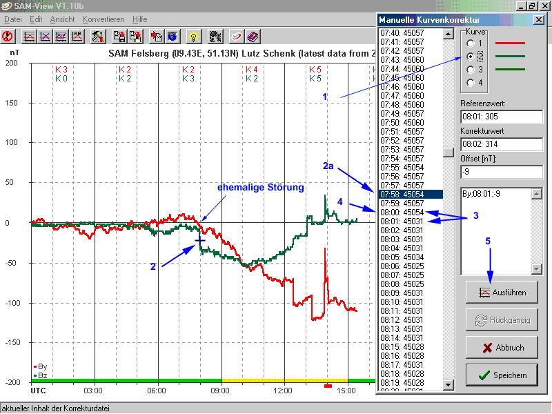Image resolution: width=552 pixels, height=414 pixels.
Task: Select Kurve radio option 3
Action: pyautogui.click(x=471, y=70)
